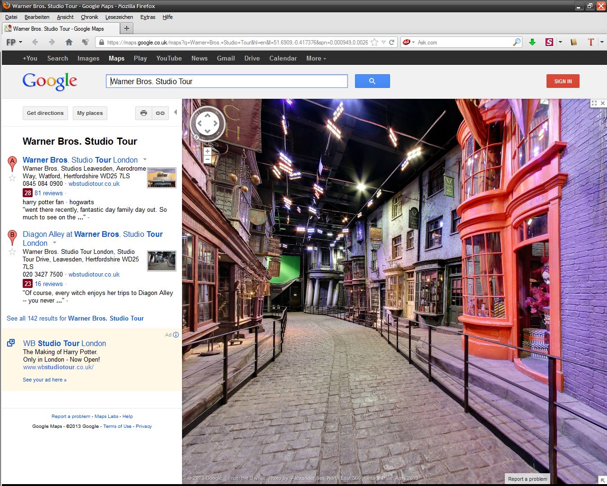Open the Bearbeiten menu

click(37, 17)
